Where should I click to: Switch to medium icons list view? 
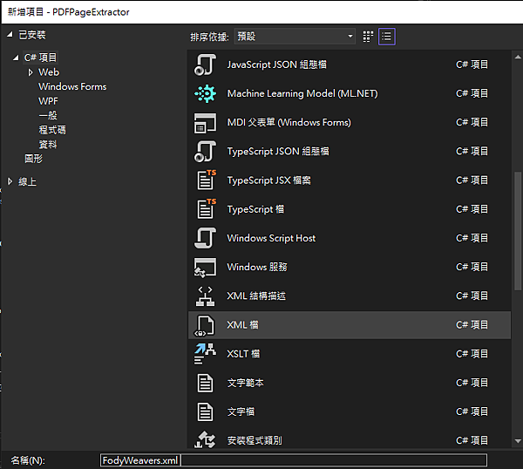point(387,37)
